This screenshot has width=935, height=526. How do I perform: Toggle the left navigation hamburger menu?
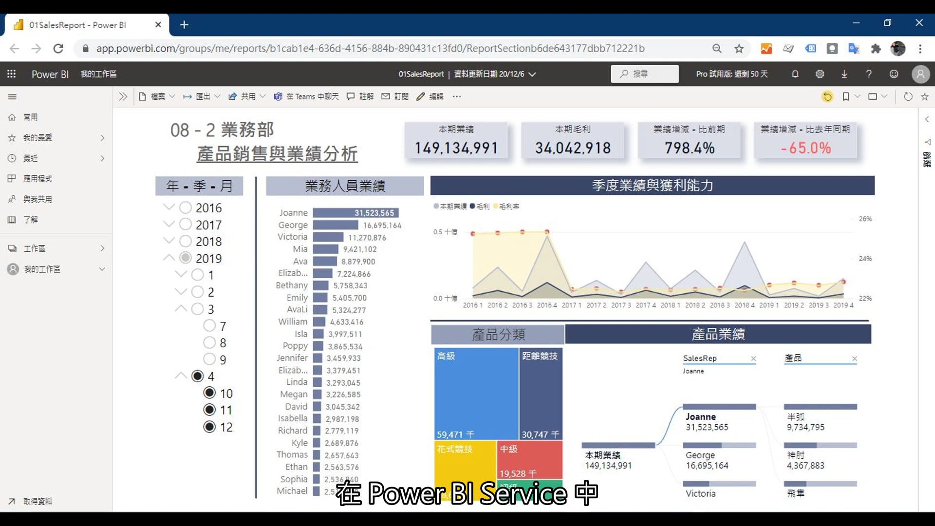point(12,96)
